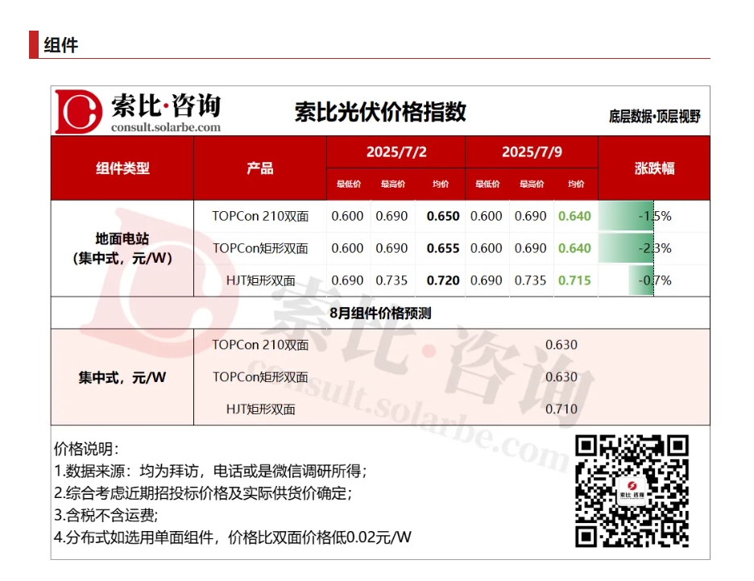The height and width of the screenshot is (581, 754).
Task: Click forecast price 0.710 for HJT
Action: [561, 409]
